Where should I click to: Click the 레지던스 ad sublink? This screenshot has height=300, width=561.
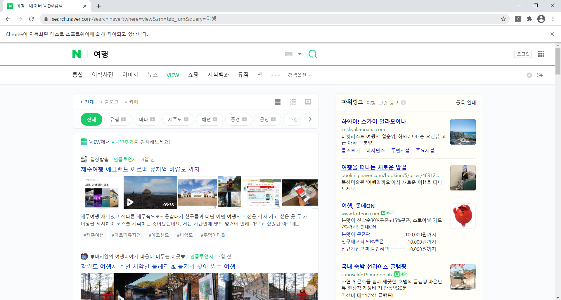[x=375, y=150]
